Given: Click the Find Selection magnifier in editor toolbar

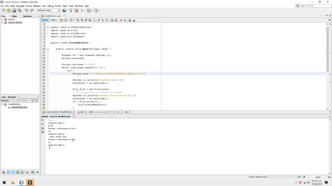Looking at the screenshot, I should (x=78, y=20).
